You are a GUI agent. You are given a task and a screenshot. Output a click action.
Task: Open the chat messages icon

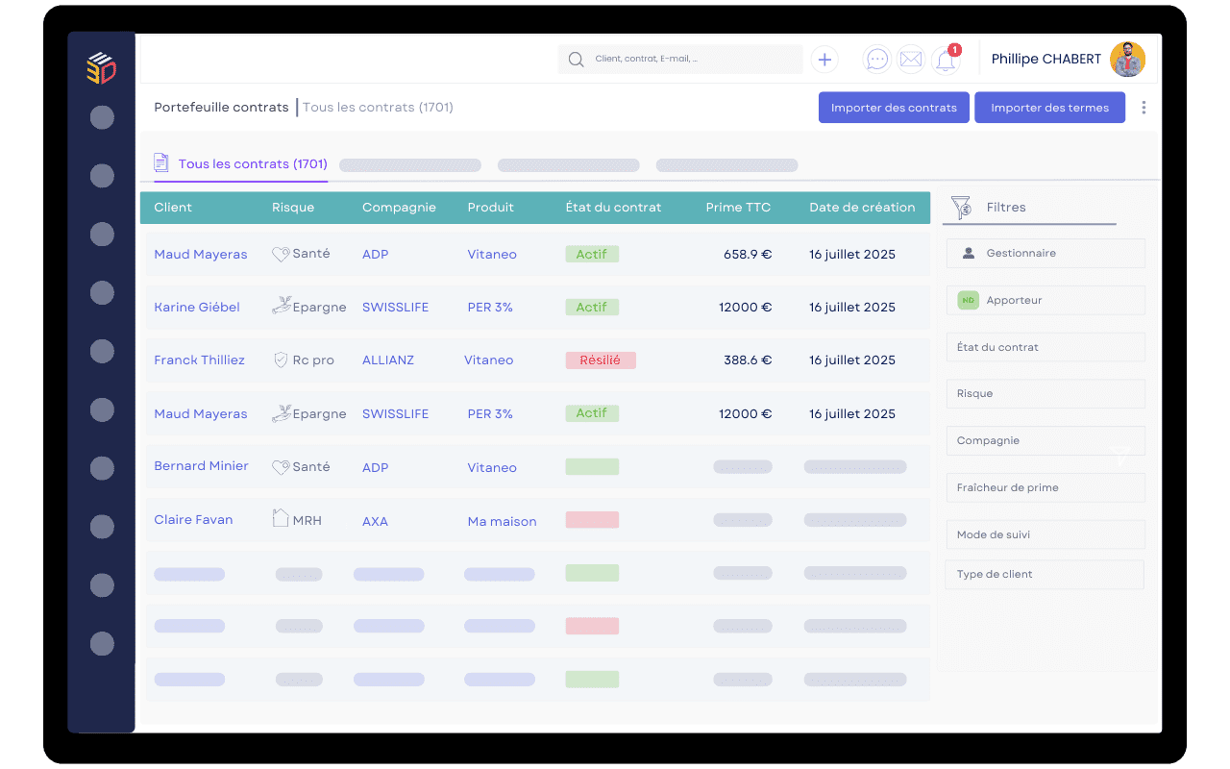pyautogui.click(x=876, y=60)
